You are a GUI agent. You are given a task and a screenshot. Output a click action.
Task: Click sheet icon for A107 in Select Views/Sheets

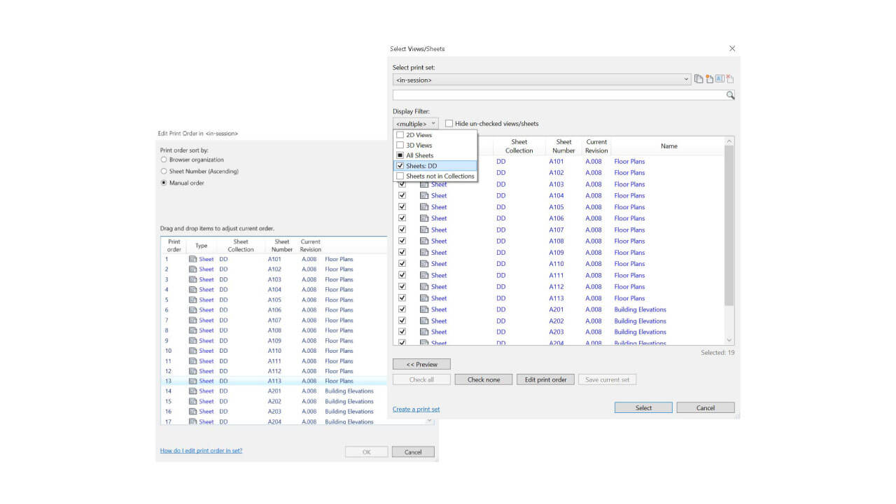coord(424,230)
